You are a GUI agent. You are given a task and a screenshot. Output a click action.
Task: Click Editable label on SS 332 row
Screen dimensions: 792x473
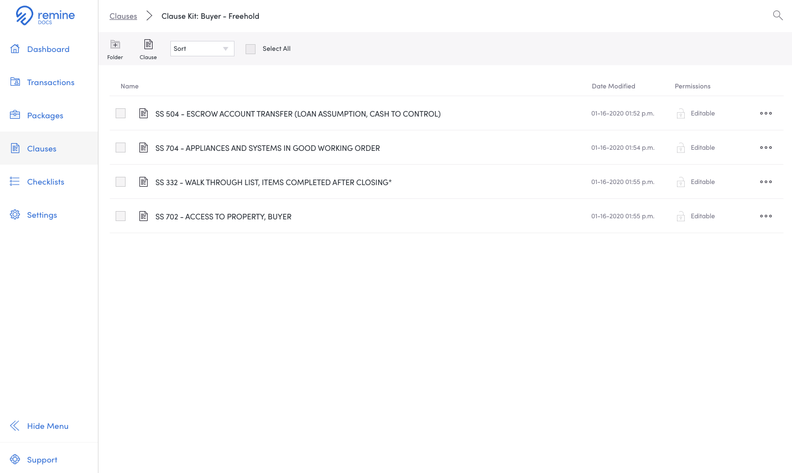702,182
